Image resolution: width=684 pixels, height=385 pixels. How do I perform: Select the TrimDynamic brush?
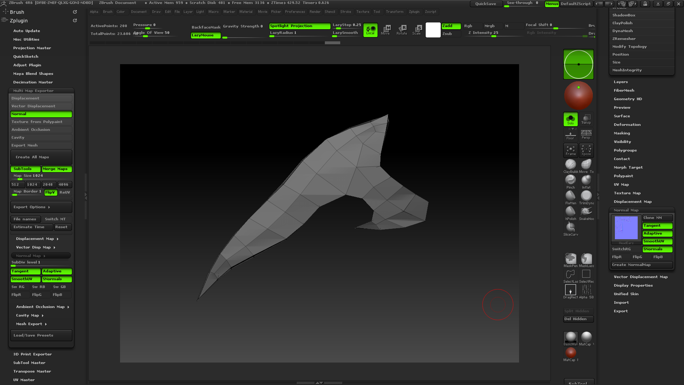pyautogui.click(x=586, y=197)
